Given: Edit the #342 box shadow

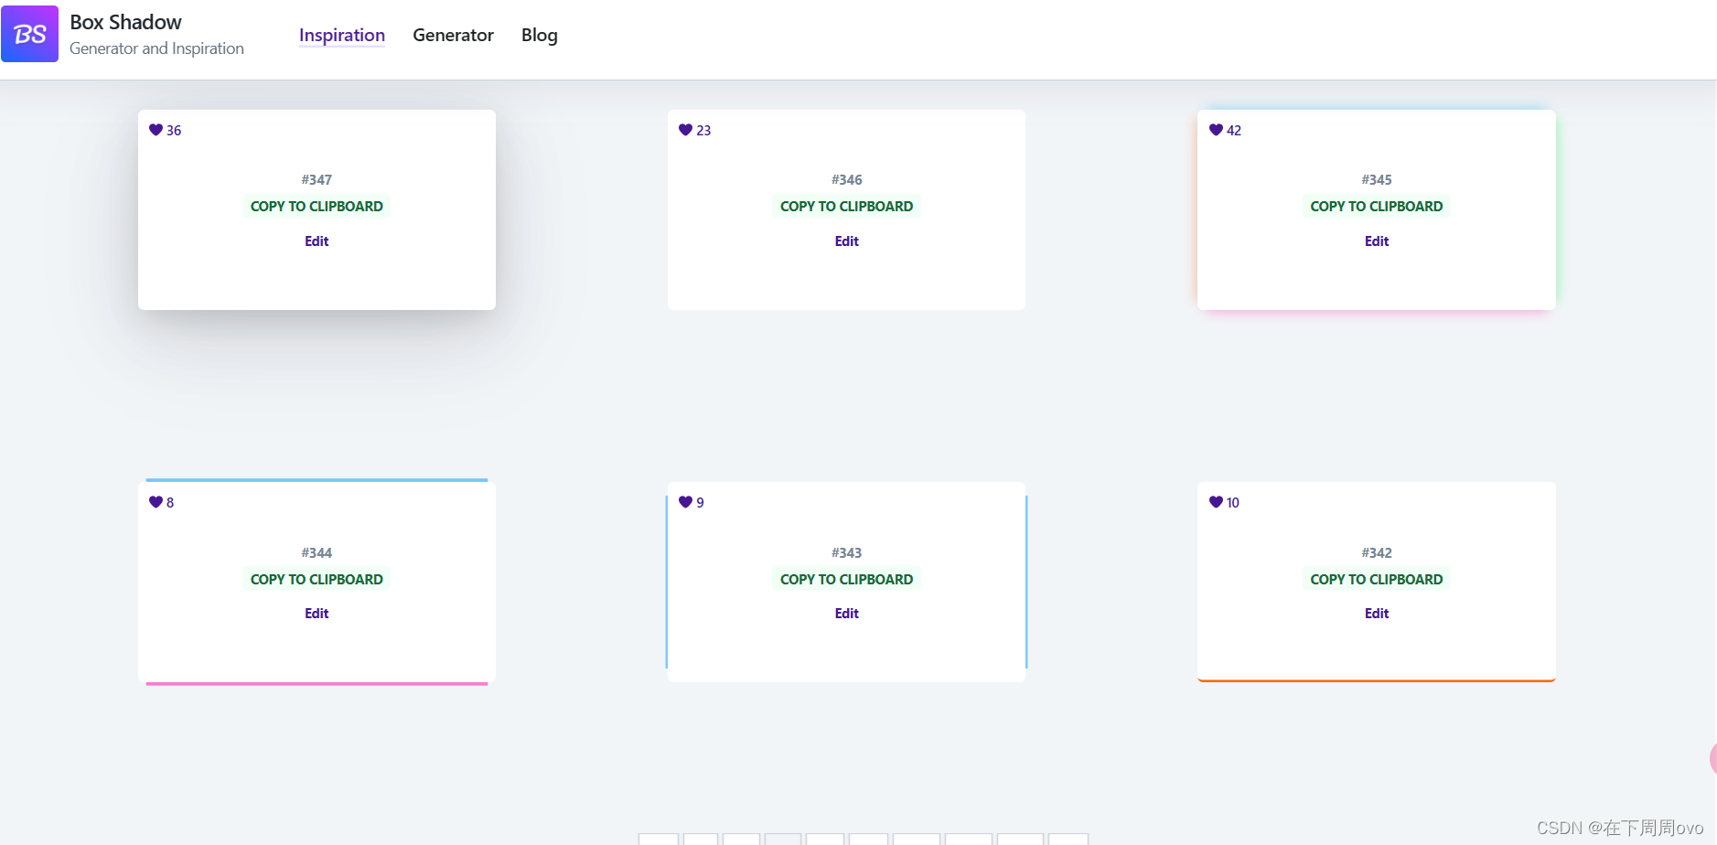Looking at the screenshot, I should 1377,614.
